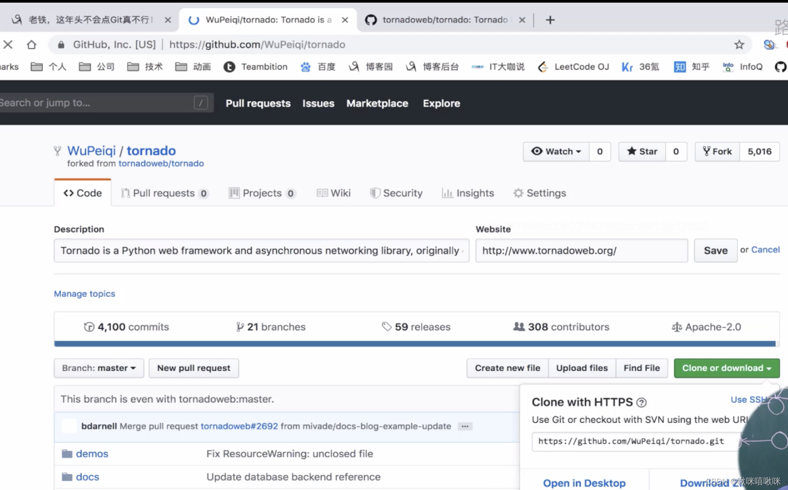This screenshot has height=490, width=788.
Task: Select the Security tab
Action: click(396, 193)
